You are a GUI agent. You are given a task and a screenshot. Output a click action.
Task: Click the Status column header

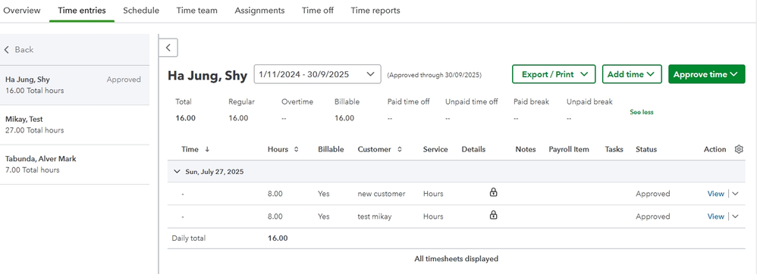click(x=646, y=149)
